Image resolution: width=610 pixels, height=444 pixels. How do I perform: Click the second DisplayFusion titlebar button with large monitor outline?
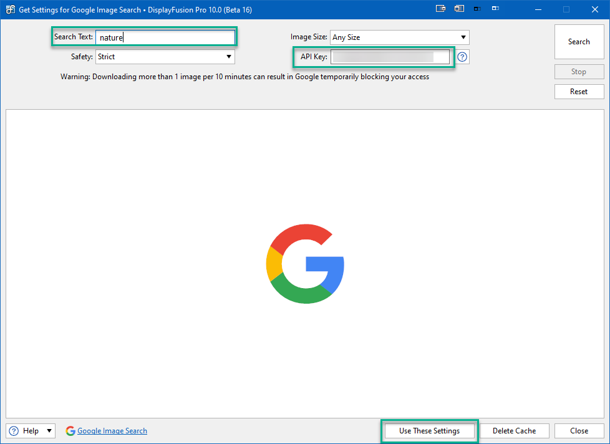pos(459,9)
